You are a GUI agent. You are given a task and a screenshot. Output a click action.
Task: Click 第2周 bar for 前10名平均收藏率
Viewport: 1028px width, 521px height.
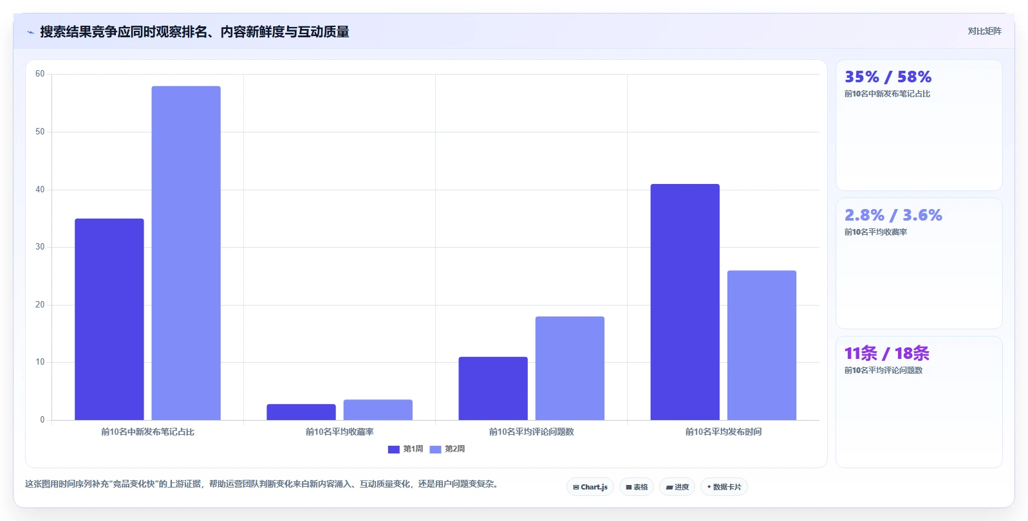coord(378,410)
